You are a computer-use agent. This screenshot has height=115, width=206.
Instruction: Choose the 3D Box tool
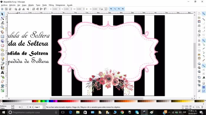point(2,41)
